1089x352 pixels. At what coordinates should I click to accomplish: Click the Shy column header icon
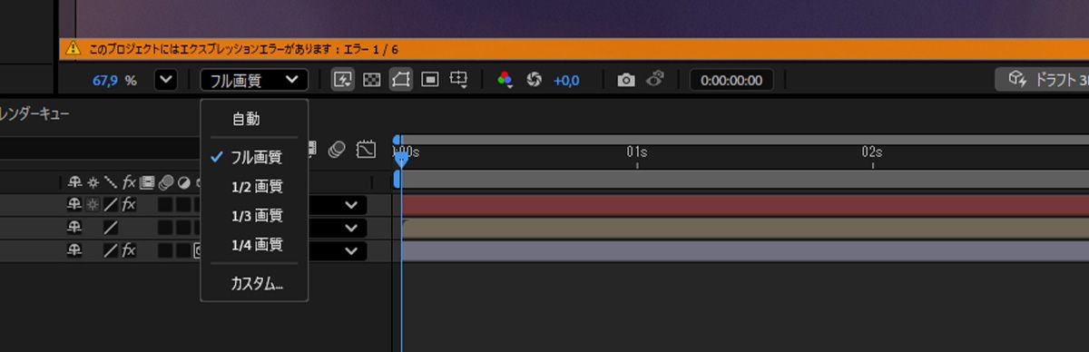point(74,181)
